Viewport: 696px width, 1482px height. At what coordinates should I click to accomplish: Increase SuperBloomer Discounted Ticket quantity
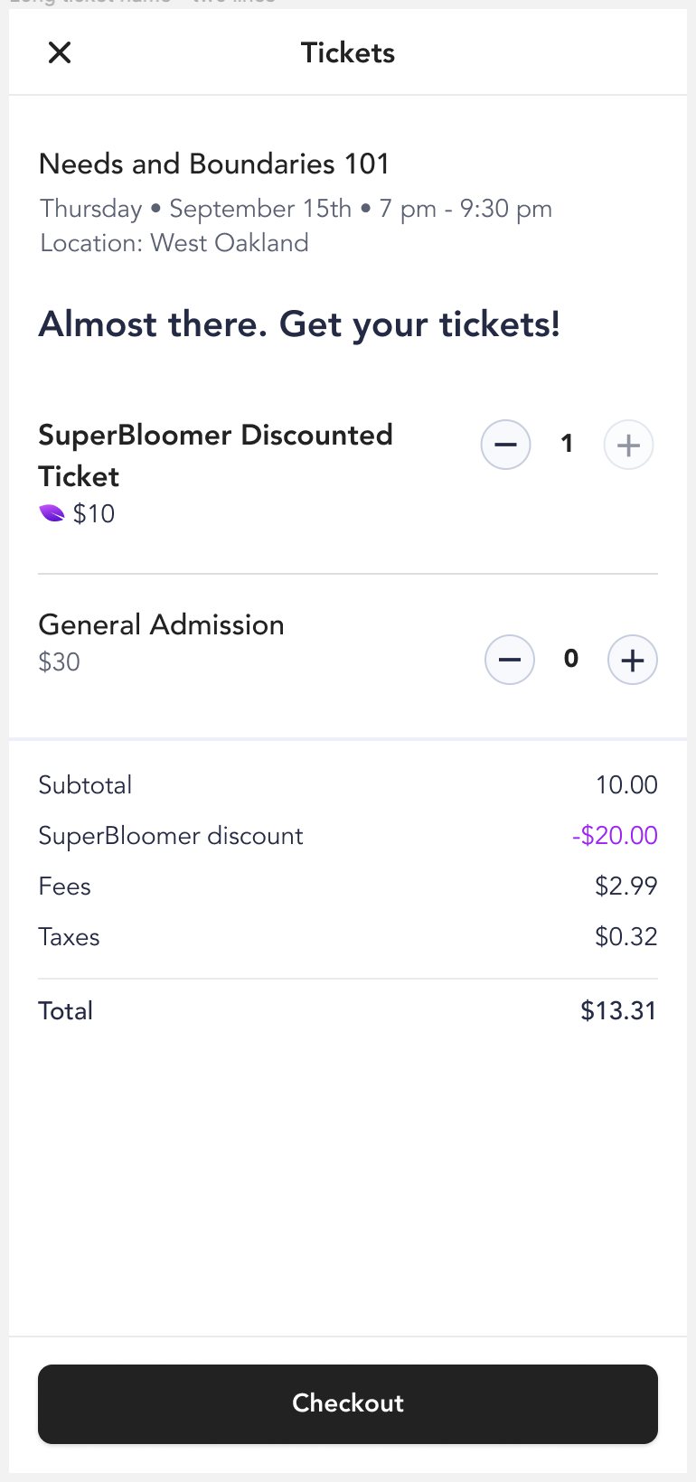tap(628, 445)
